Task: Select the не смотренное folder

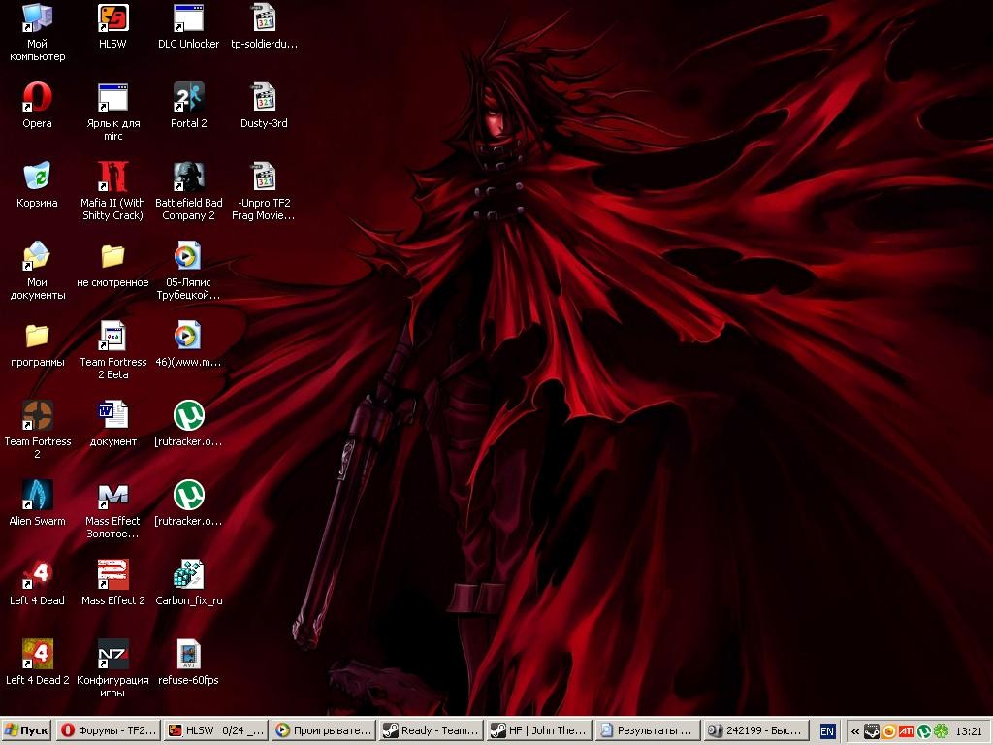Action: click(112, 265)
